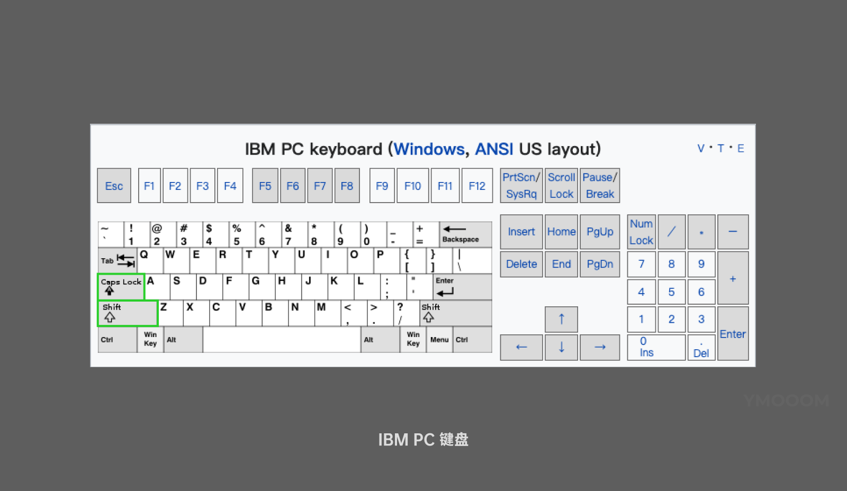
Task: Select the F8 key
Action: pyautogui.click(x=347, y=186)
